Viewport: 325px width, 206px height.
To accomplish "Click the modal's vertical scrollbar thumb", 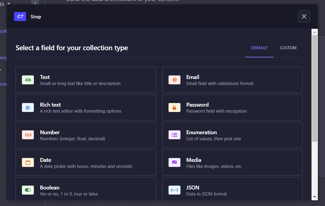I will (315, 87).
